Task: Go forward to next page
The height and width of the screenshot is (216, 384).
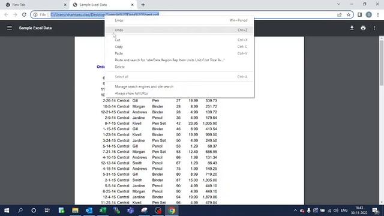Action: [15, 14]
